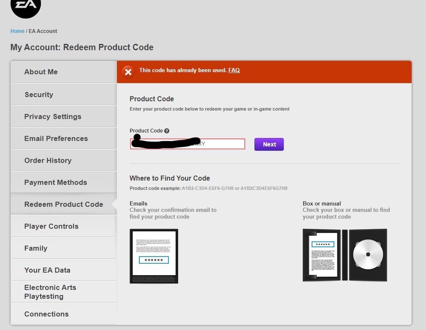
Task: Click the product code example text
Action: (x=209, y=188)
